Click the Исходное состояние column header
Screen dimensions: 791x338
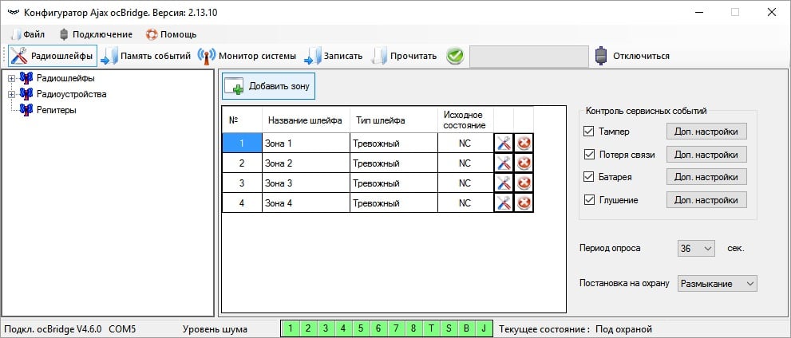pyautogui.click(x=465, y=120)
